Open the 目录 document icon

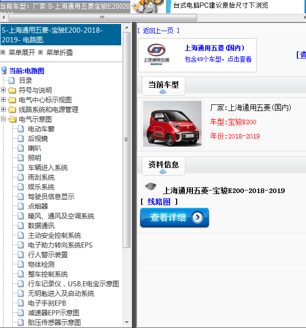click(12, 80)
